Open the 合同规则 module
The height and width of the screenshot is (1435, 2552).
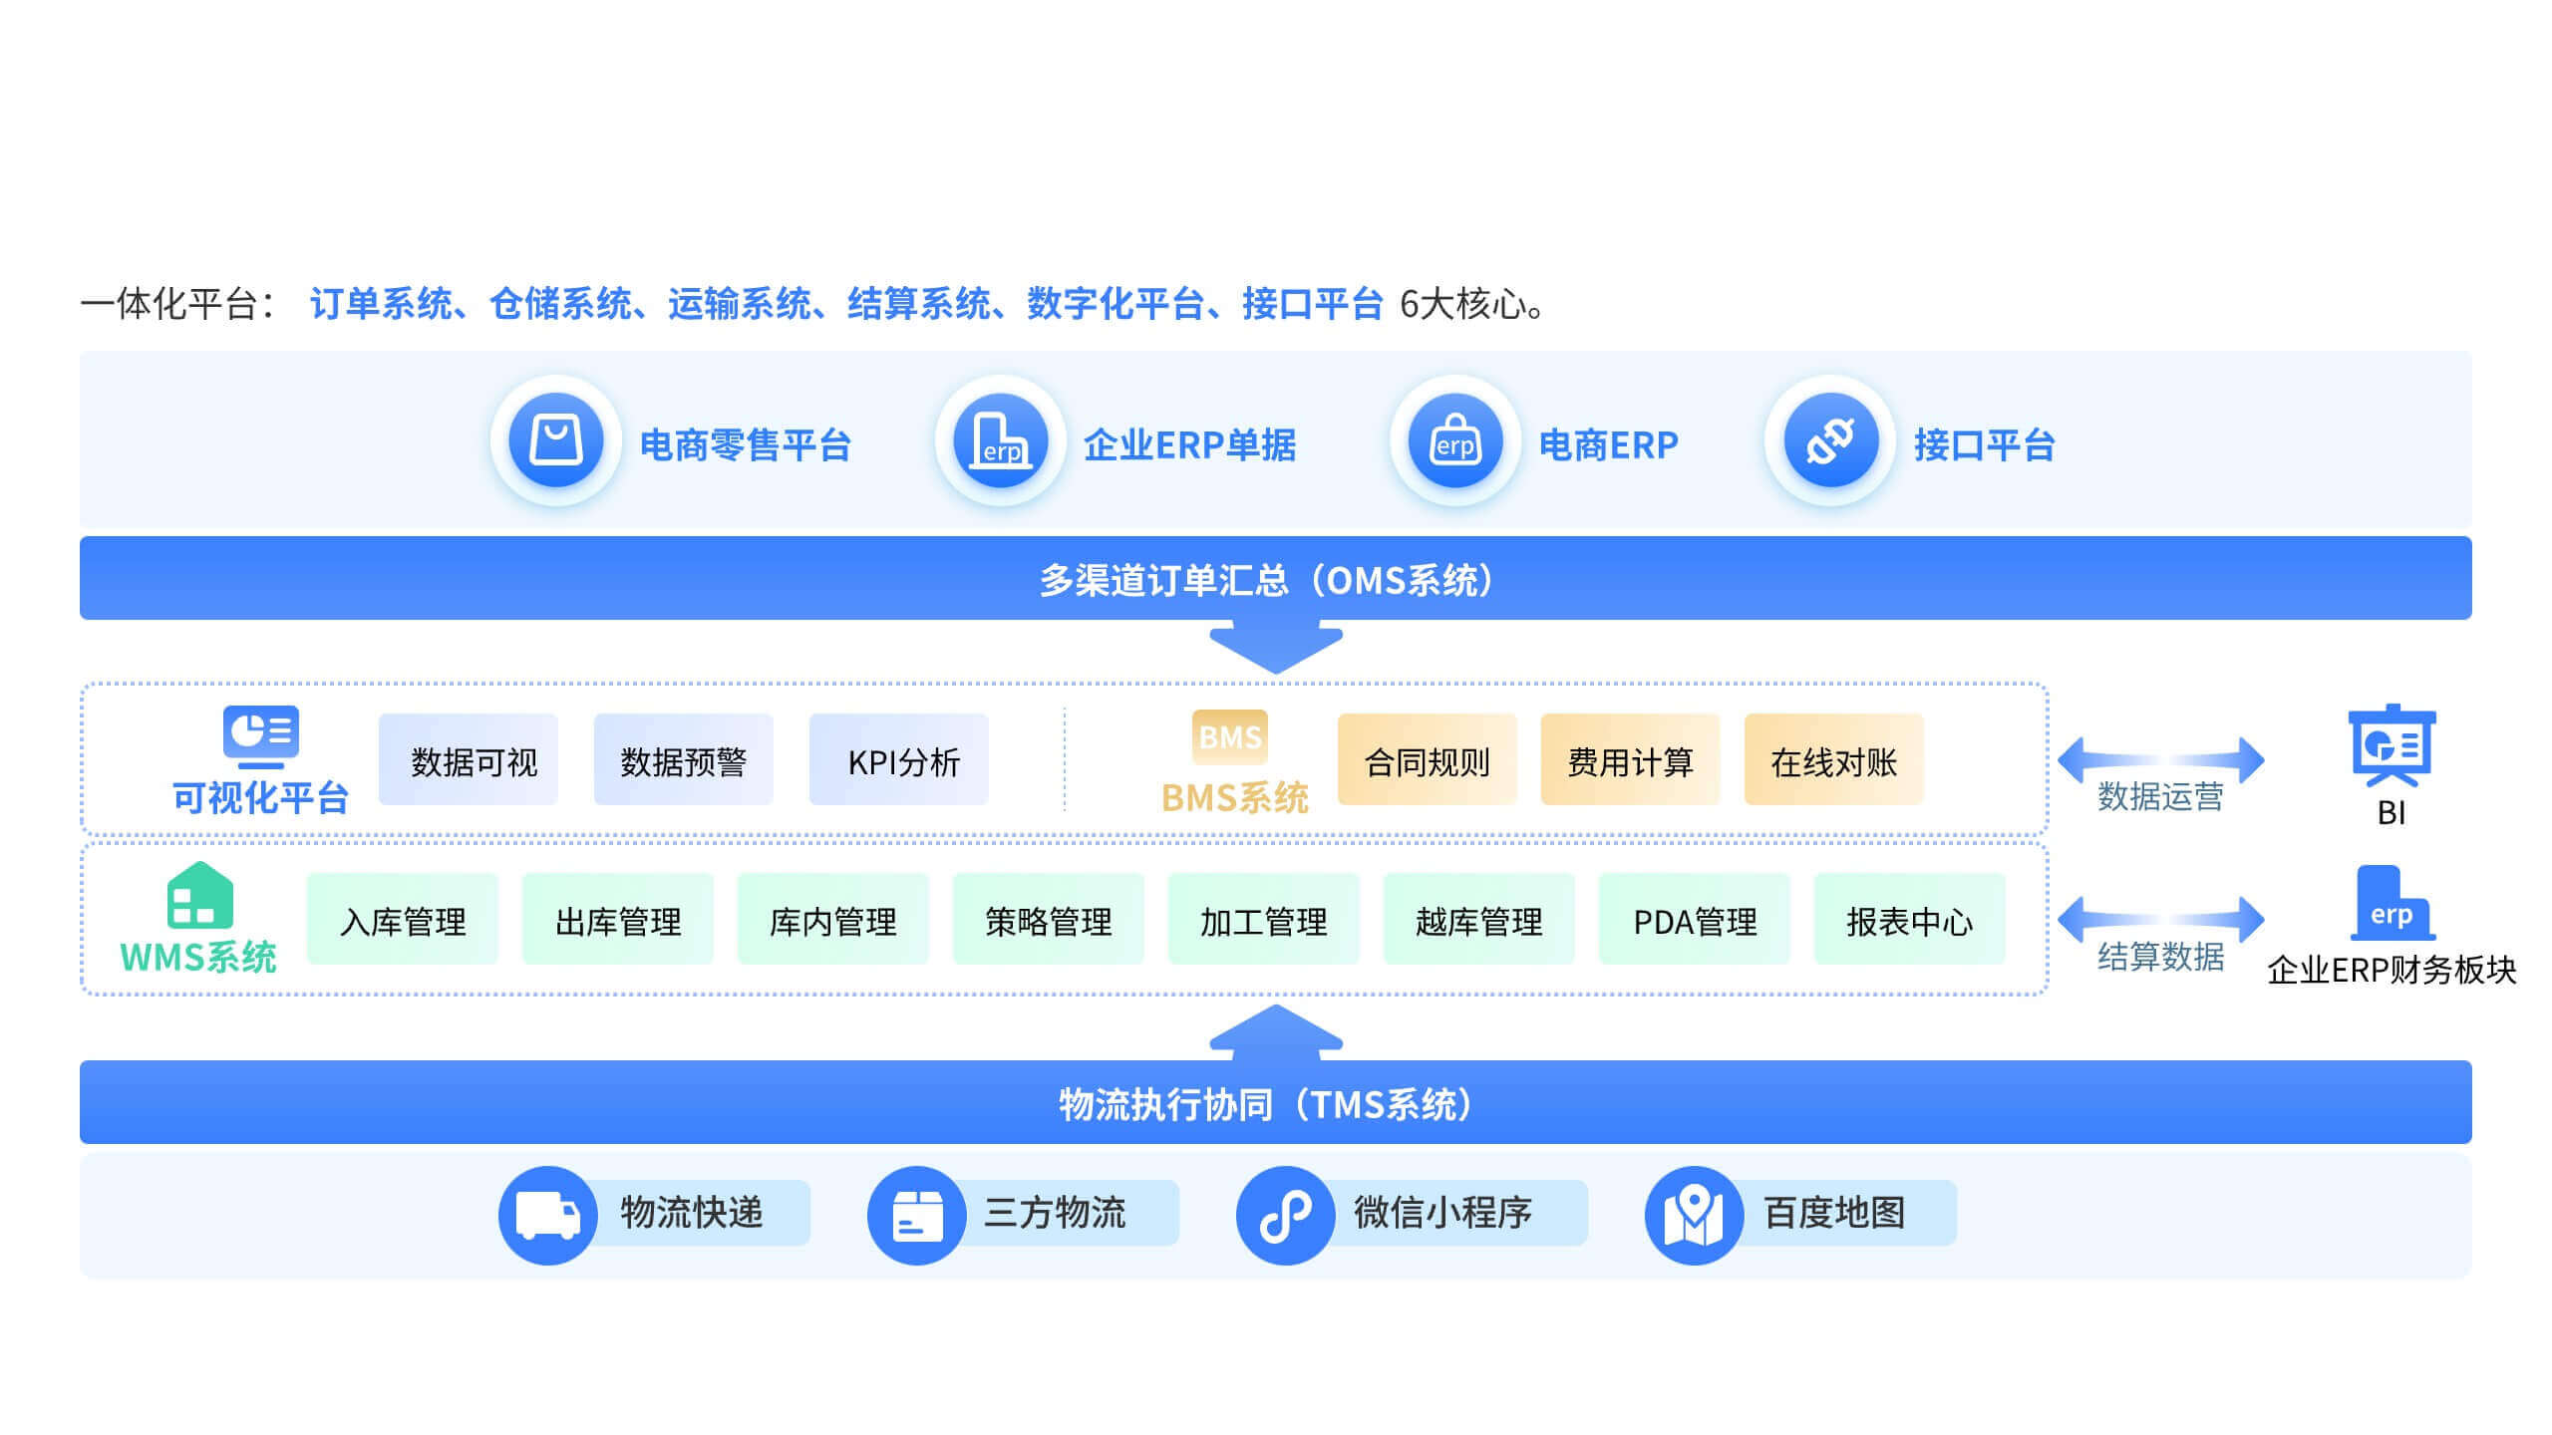click(x=1428, y=759)
